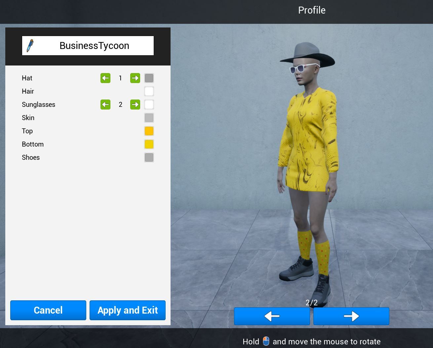Open the Hair color swatch
The height and width of the screenshot is (348, 433).
149,91
